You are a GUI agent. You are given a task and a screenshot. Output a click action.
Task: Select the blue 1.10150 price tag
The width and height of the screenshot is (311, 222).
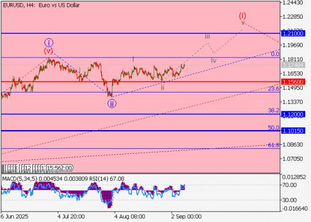pyautogui.click(x=293, y=131)
